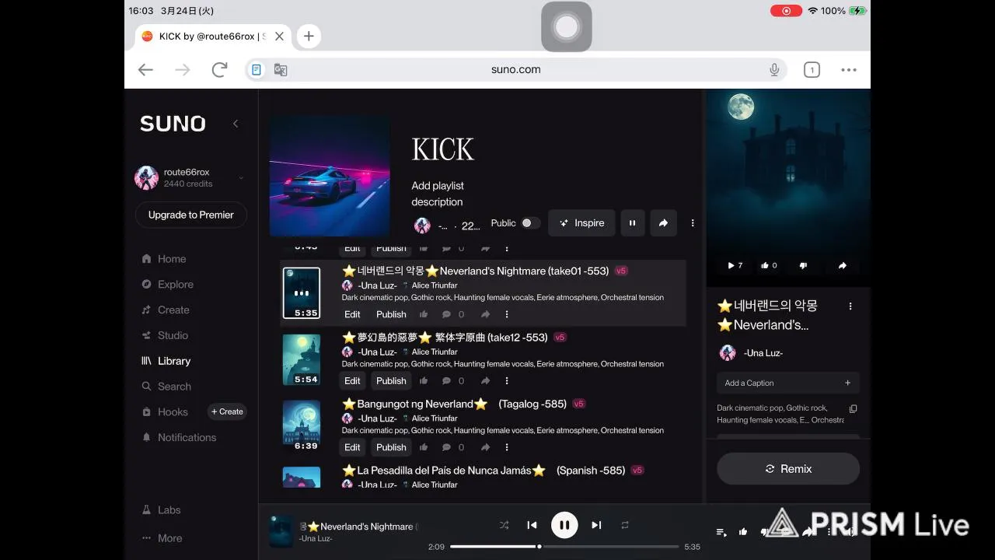Open the KICK playlist options menu
This screenshot has height=560, width=995.
click(x=693, y=223)
